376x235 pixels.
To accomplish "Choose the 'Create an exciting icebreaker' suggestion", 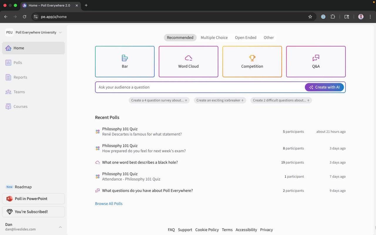I will point(220,100).
